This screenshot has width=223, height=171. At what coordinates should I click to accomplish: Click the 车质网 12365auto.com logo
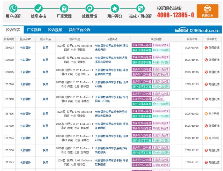[197, 30]
